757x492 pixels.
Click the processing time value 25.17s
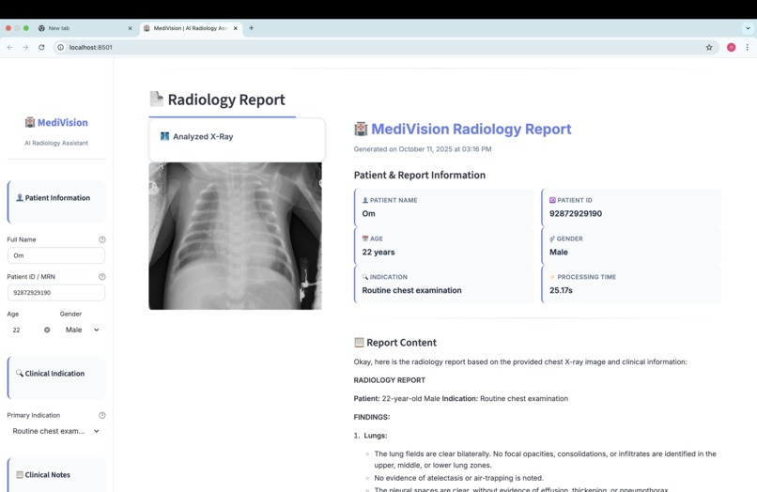click(561, 290)
